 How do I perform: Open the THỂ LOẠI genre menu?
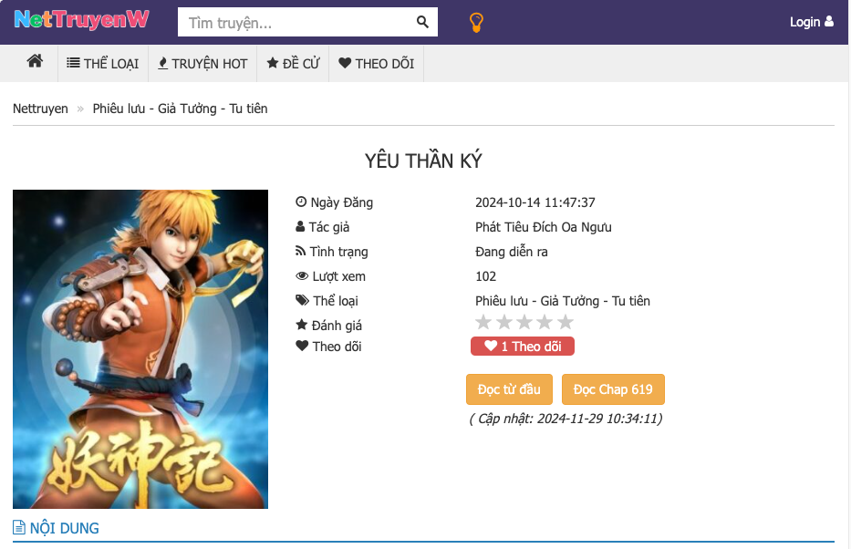[x=103, y=64]
